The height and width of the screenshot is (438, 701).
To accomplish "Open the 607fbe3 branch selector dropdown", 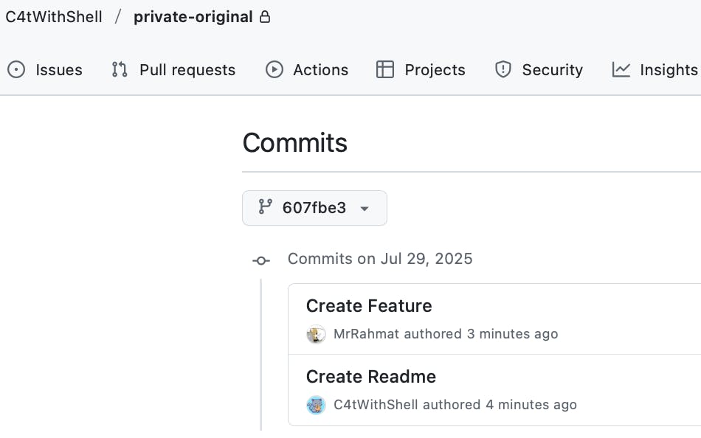I will tap(315, 208).
